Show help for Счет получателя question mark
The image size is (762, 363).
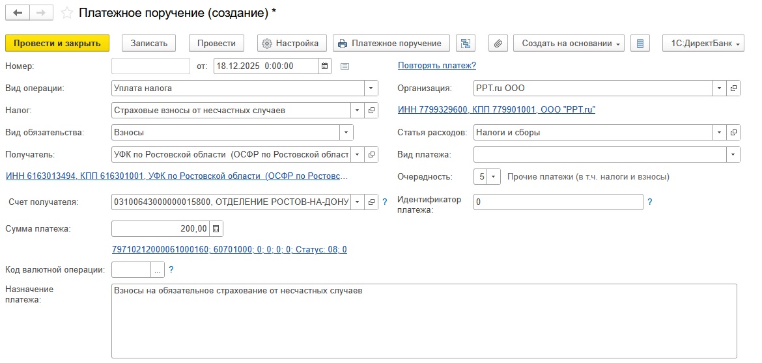tap(384, 202)
